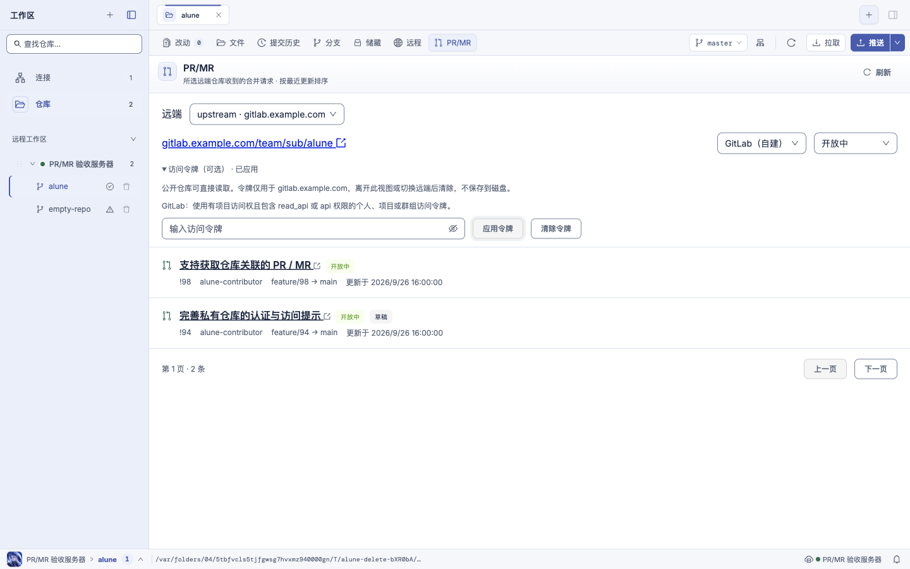Click the alune status check icon

(x=110, y=187)
